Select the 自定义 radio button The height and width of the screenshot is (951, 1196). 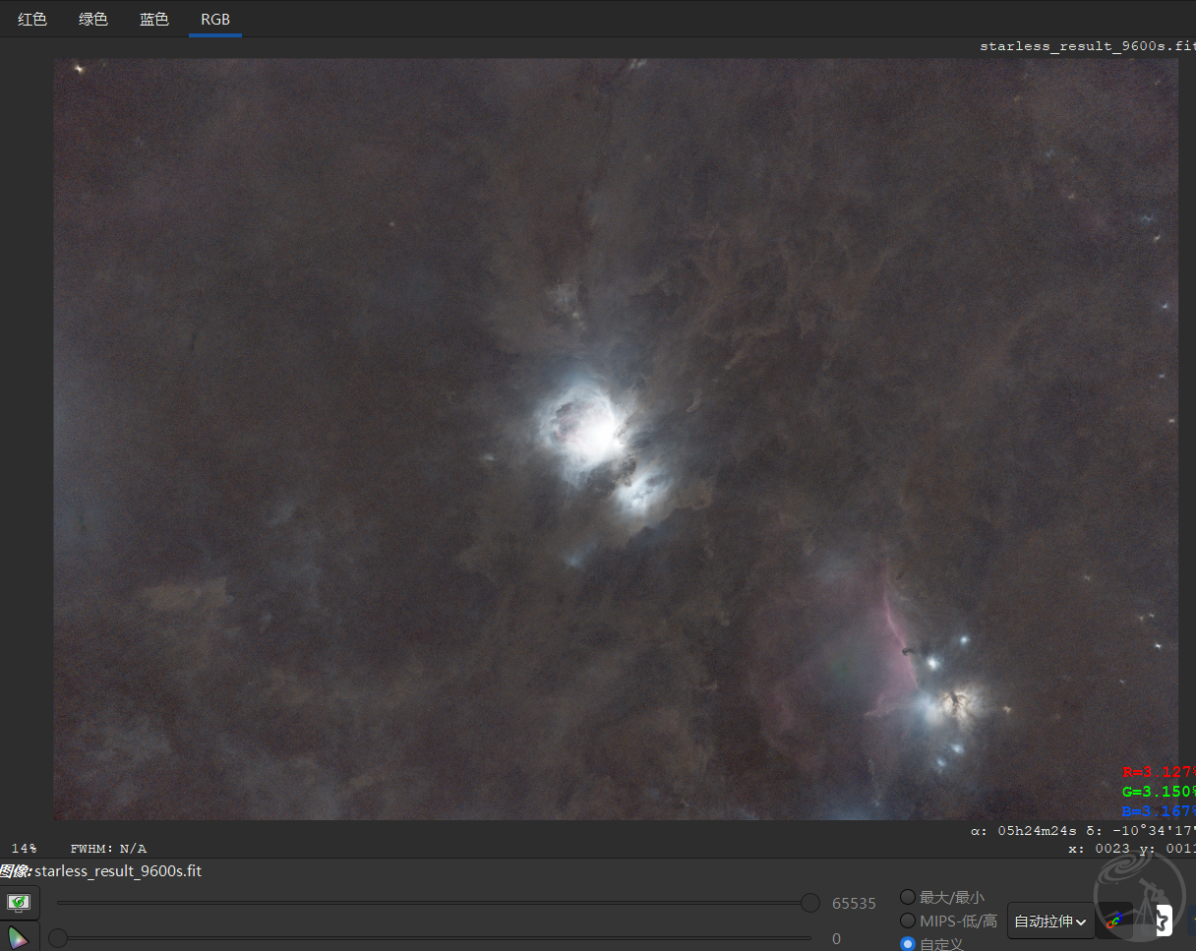point(908,943)
